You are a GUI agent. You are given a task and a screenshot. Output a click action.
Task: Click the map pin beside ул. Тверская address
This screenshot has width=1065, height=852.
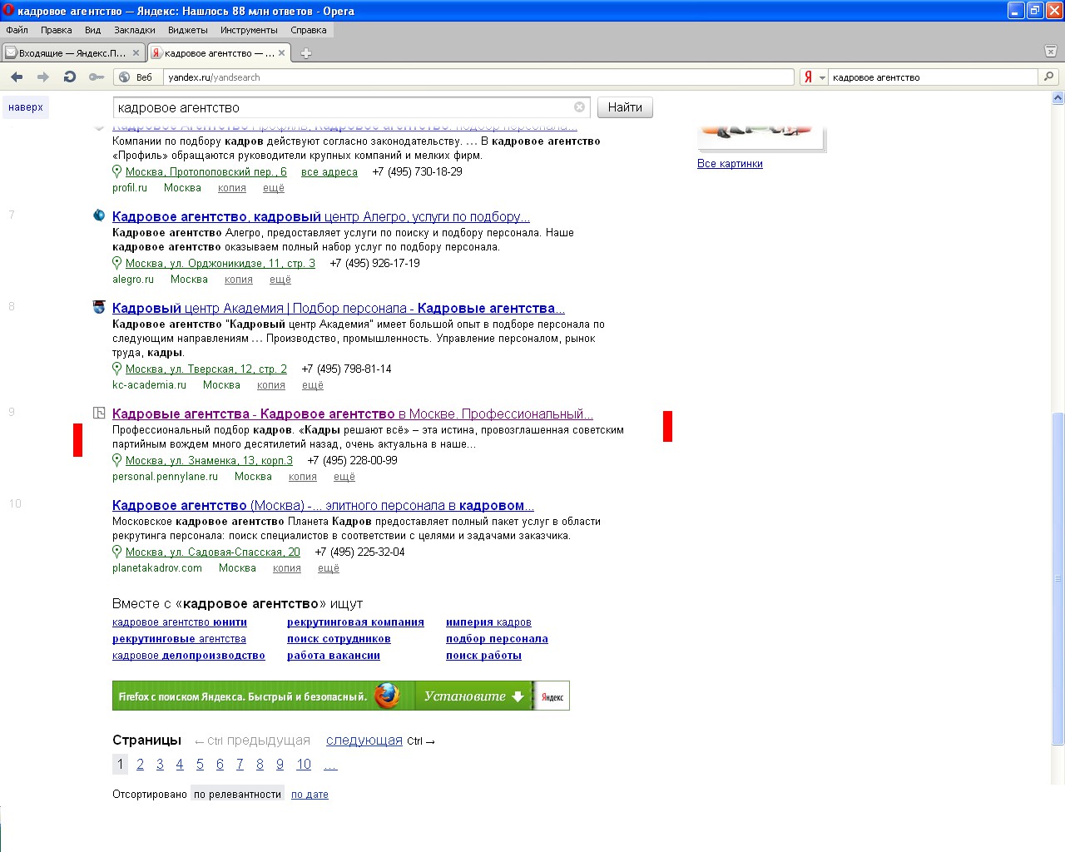click(117, 369)
